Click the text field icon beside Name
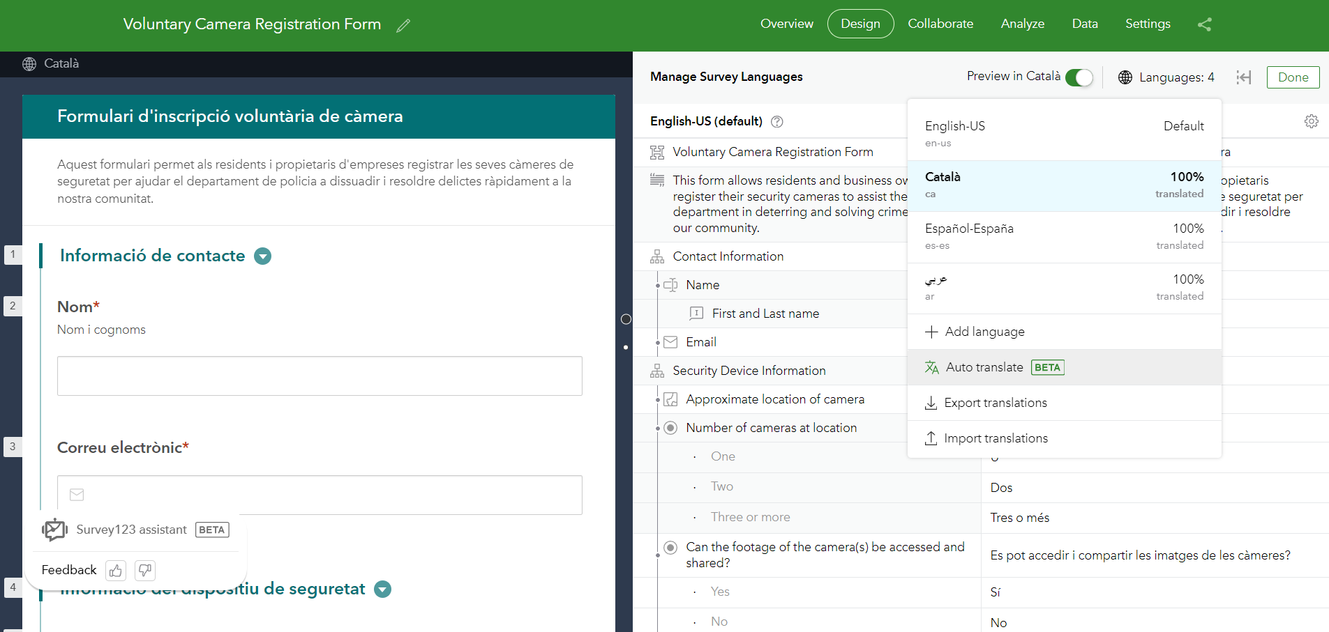 [x=670, y=285]
